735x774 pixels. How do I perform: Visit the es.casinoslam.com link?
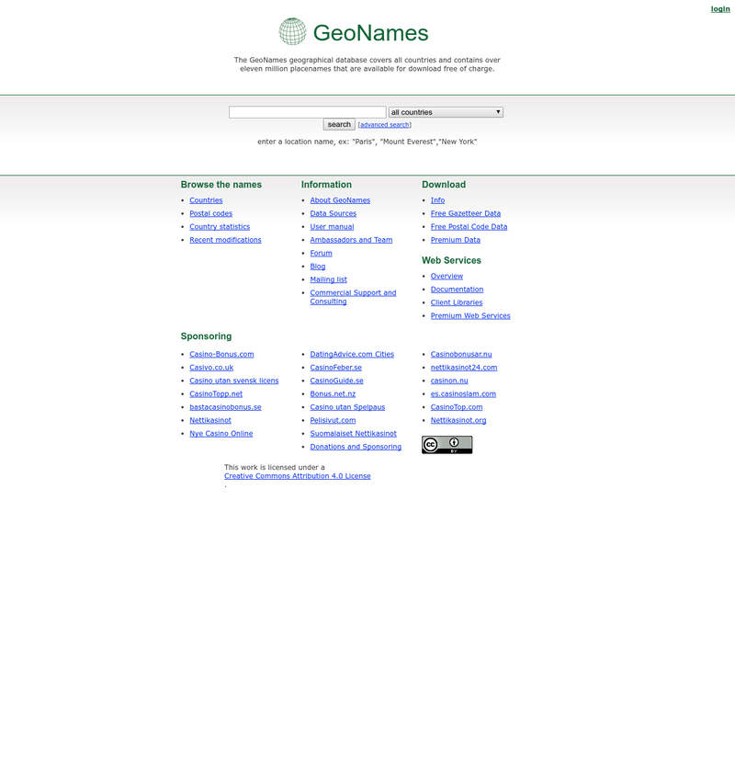[x=463, y=394]
